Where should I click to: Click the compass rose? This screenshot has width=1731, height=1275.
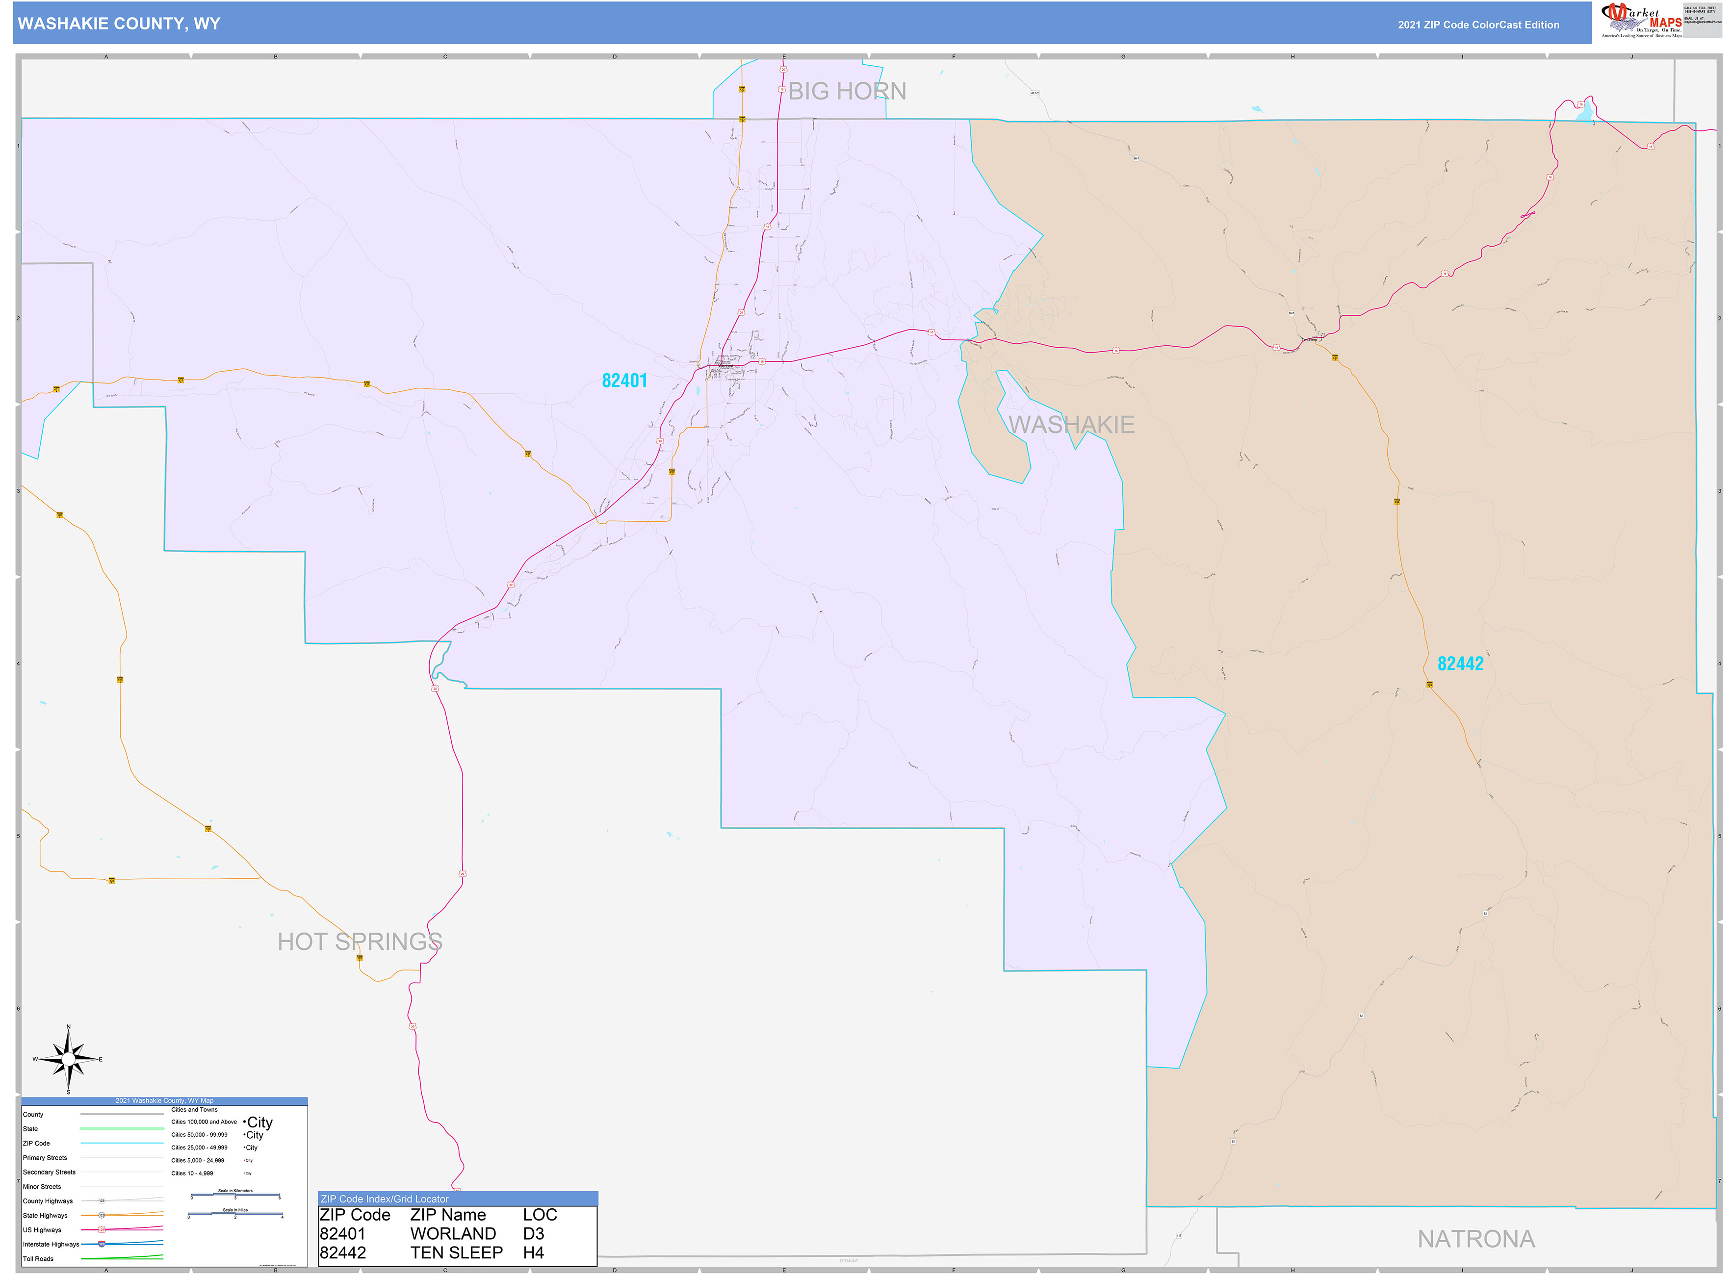pyautogui.click(x=68, y=1059)
